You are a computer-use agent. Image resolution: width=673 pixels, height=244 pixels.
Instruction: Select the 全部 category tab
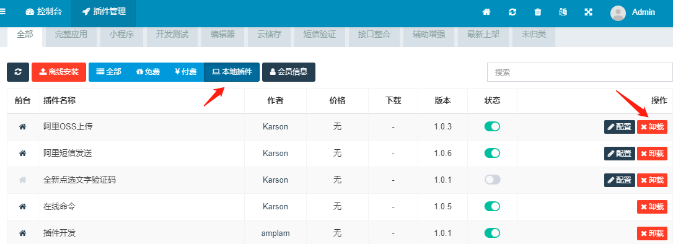point(25,36)
